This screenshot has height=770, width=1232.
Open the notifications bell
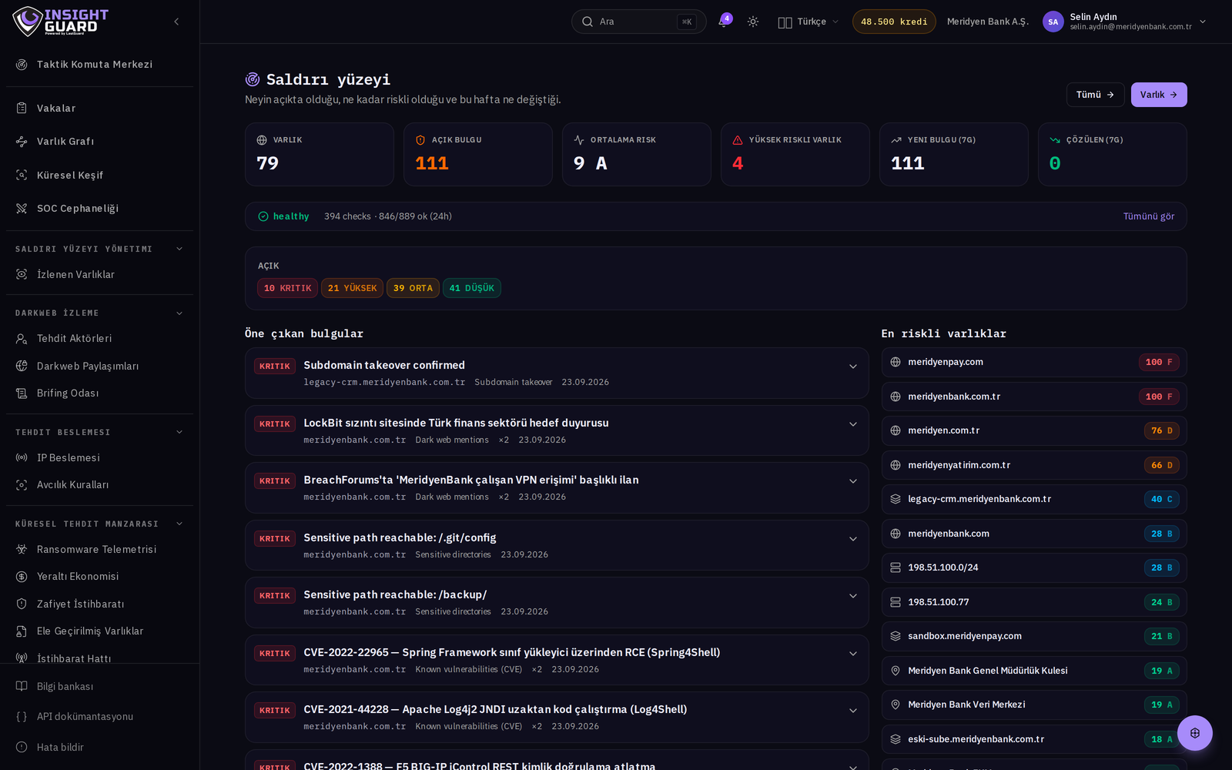coord(723,22)
